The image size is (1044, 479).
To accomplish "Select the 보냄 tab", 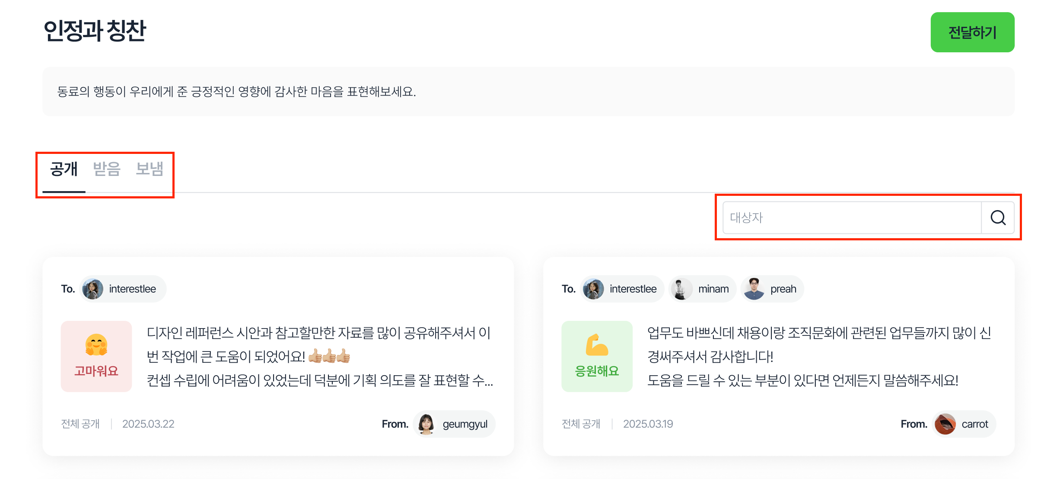I will point(150,169).
